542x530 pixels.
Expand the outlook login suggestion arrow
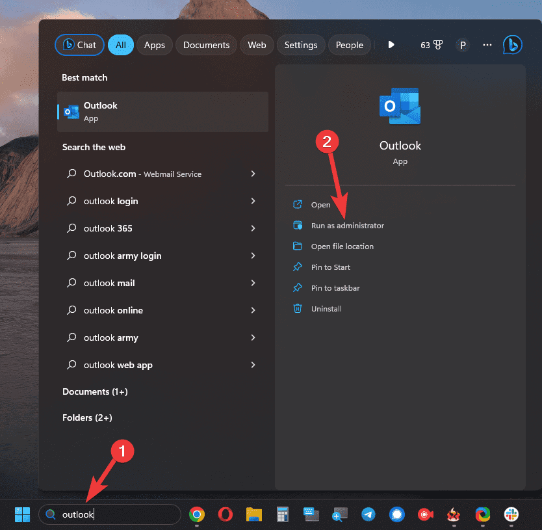click(x=253, y=201)
